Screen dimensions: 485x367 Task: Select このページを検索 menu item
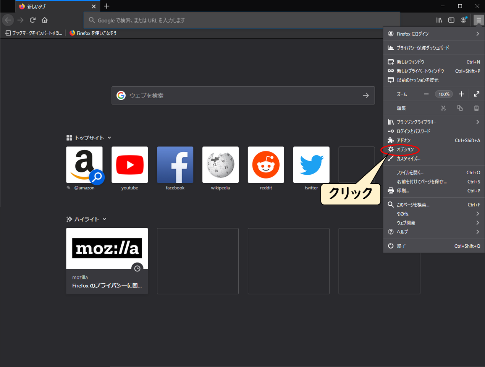tap(434, 205)
